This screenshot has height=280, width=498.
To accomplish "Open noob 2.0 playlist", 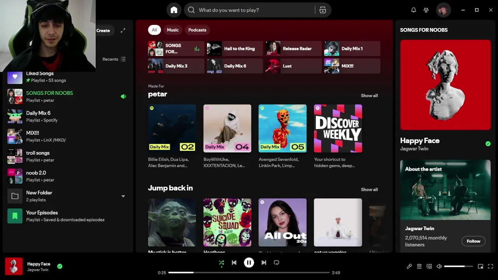I will [68, 176].
